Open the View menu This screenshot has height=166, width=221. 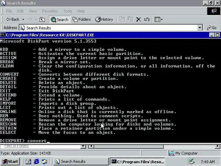33,11
